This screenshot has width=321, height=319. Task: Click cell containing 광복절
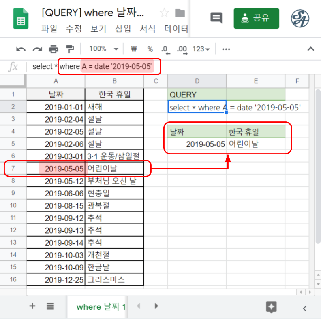coord(114,205)
